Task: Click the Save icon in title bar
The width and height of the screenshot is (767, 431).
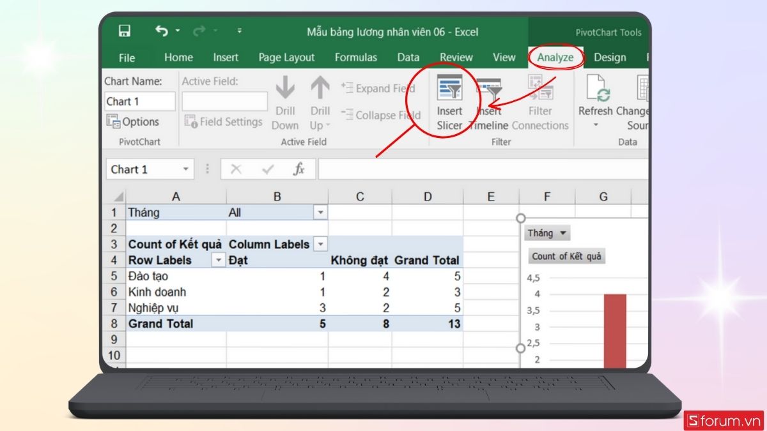Action: (x=125, y=31)
